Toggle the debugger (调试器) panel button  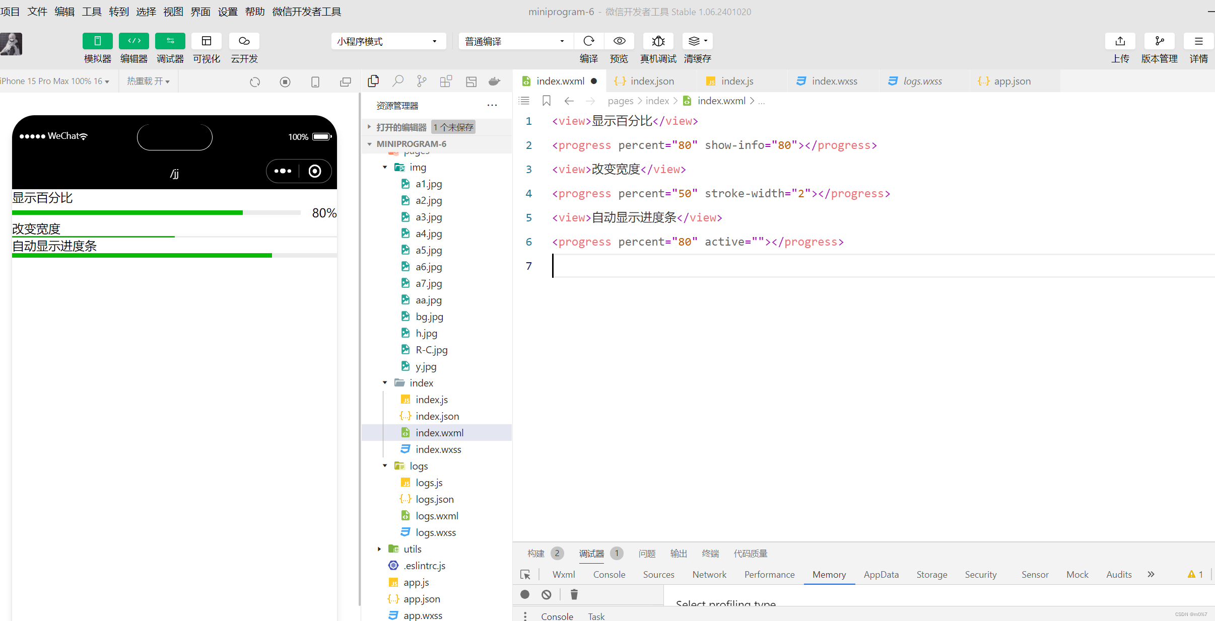170,41
